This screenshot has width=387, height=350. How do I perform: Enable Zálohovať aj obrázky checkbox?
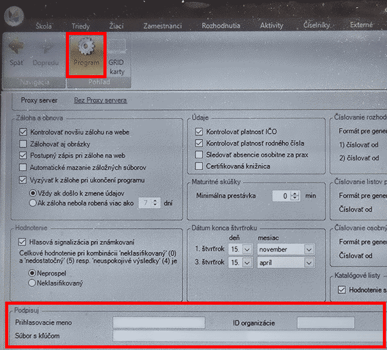(x=23, y=144)
